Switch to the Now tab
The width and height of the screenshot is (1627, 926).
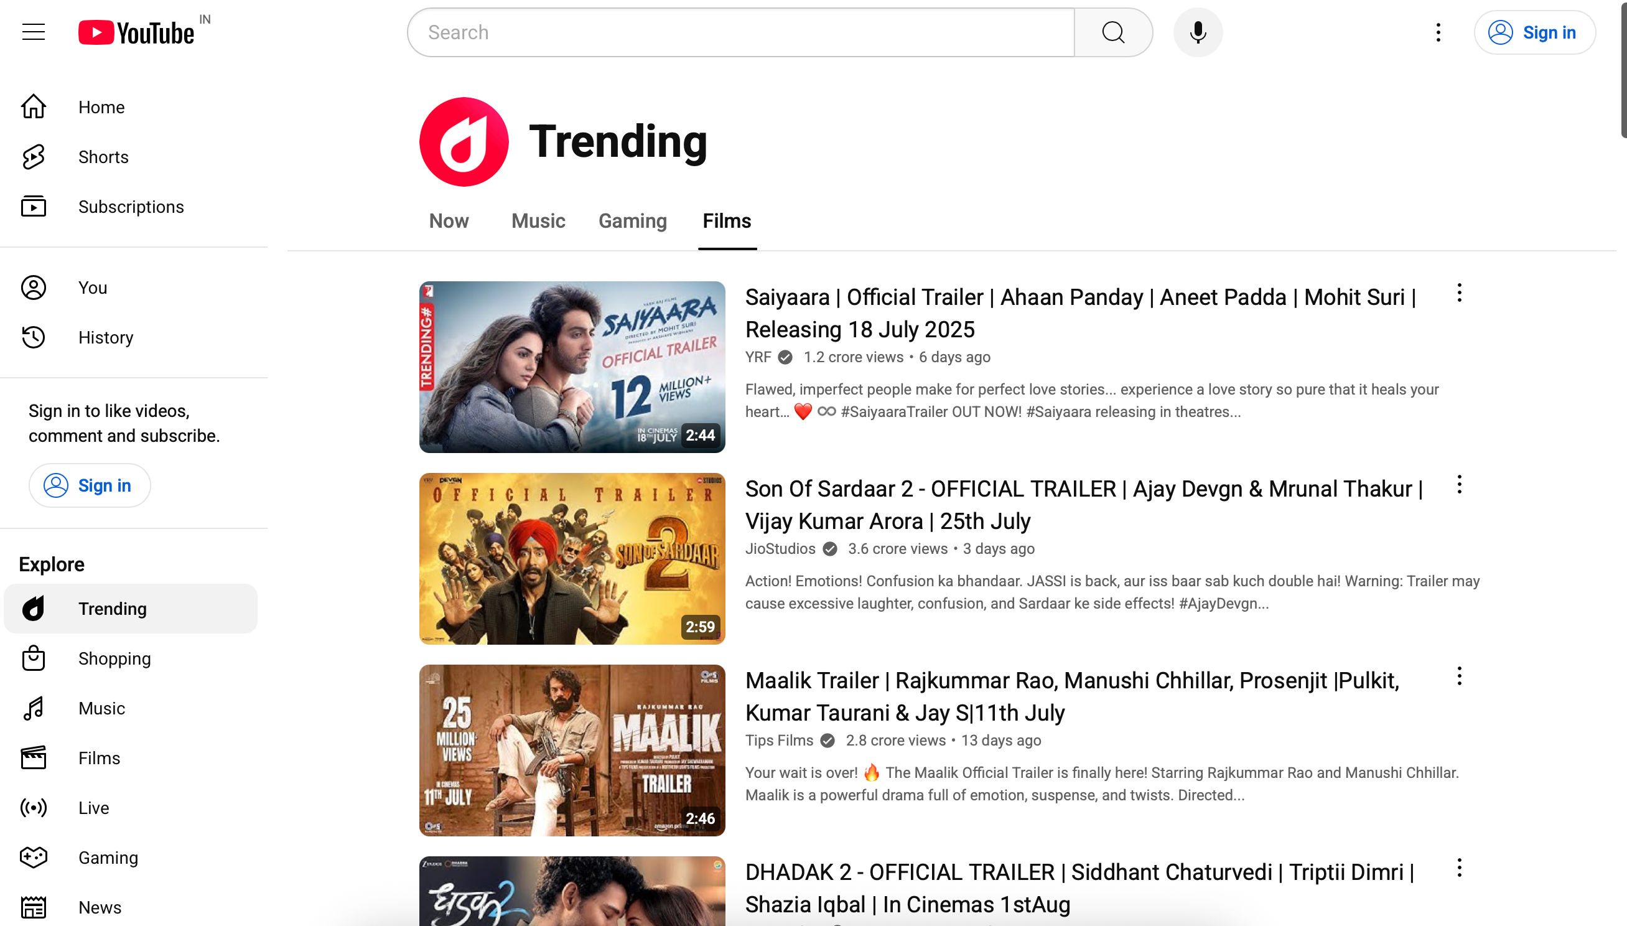[x=449, y=221]
